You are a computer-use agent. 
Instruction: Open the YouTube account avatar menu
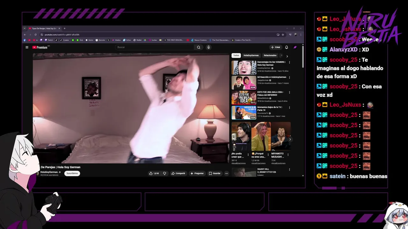[295, 47]
